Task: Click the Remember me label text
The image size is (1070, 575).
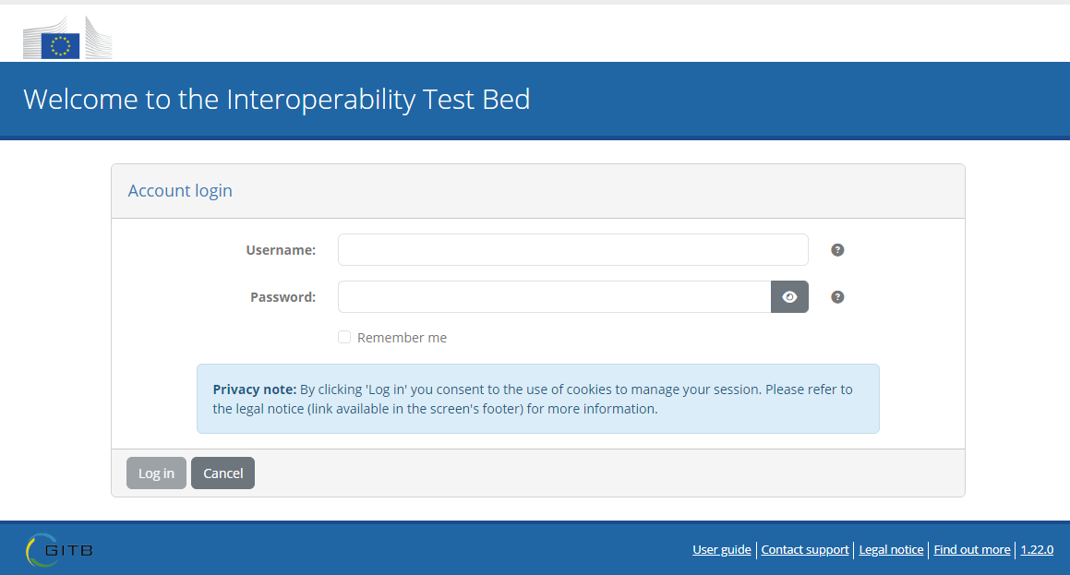Action: coord(402,338)
